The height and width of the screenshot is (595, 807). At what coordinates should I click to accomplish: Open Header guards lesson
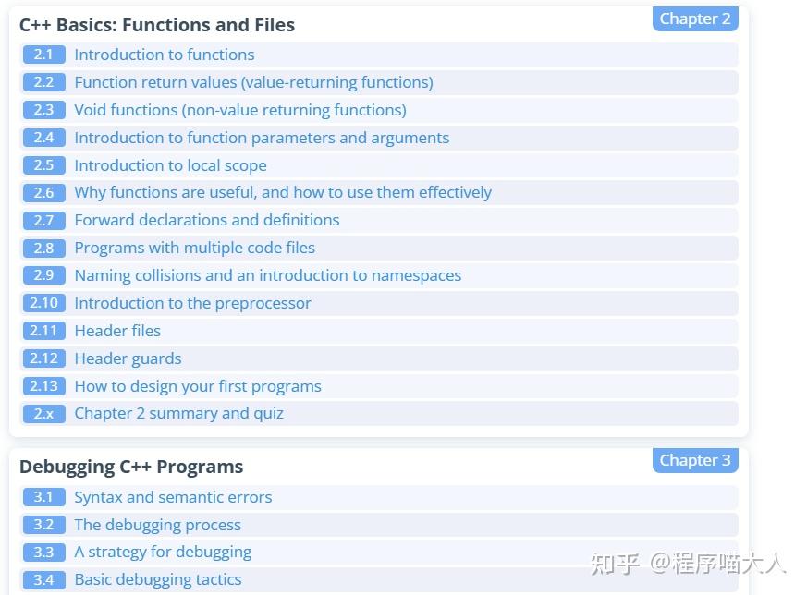(x=128, y=358)
